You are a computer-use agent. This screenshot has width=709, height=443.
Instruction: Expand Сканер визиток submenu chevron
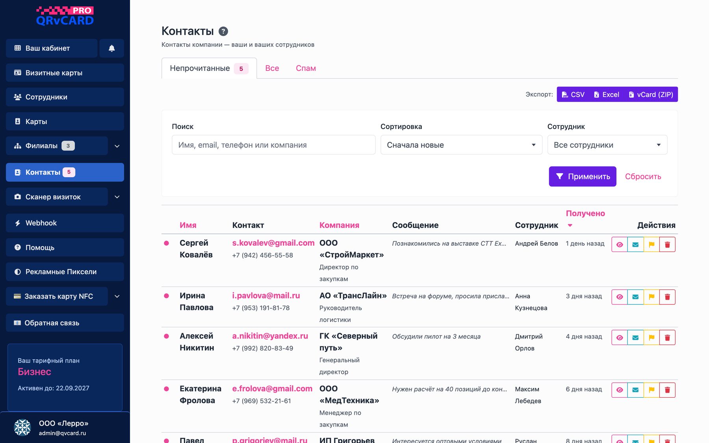pyautogui.click(x=117, y=197)
